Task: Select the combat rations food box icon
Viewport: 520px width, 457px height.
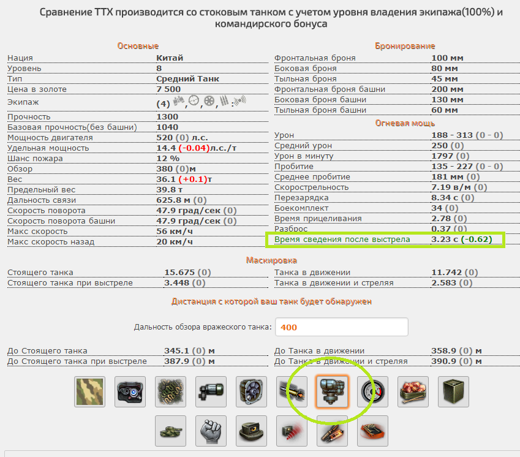Action: pyautogui.click(x=413, y=391)
